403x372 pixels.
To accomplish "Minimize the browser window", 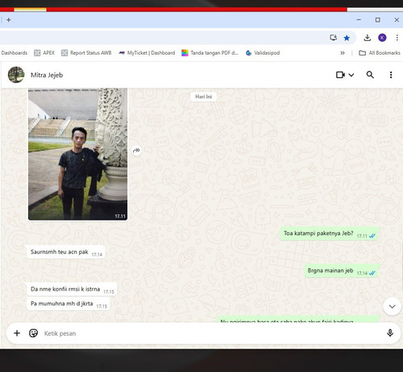I will click(359, 20).
